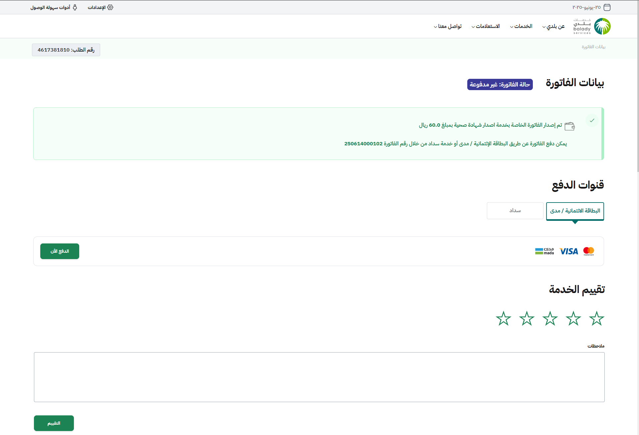
Task: Click the accessibility tools person icon
Action: tap(75, 7)
